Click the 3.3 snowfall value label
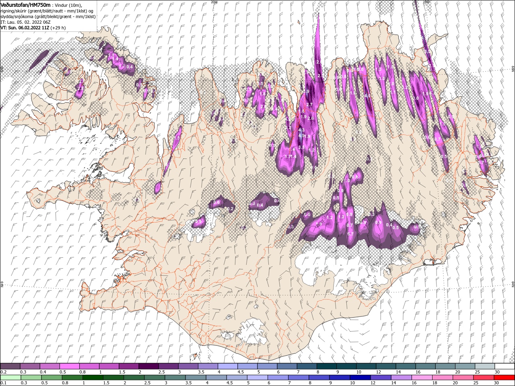The height and width of the screenshot is (386, 515). 301,148
